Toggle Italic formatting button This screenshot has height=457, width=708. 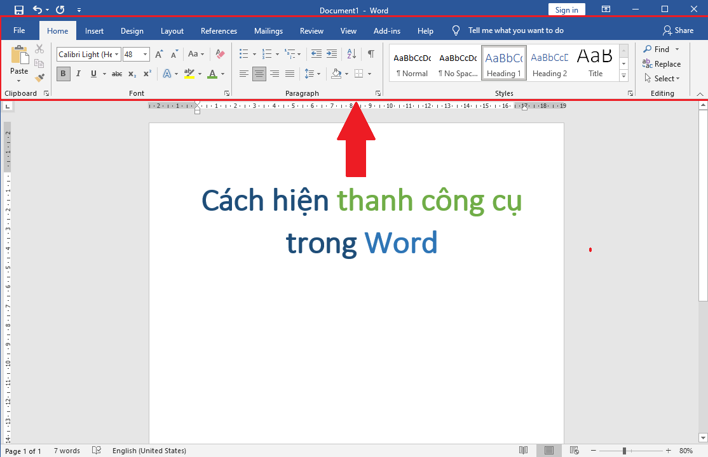(78, 74)
